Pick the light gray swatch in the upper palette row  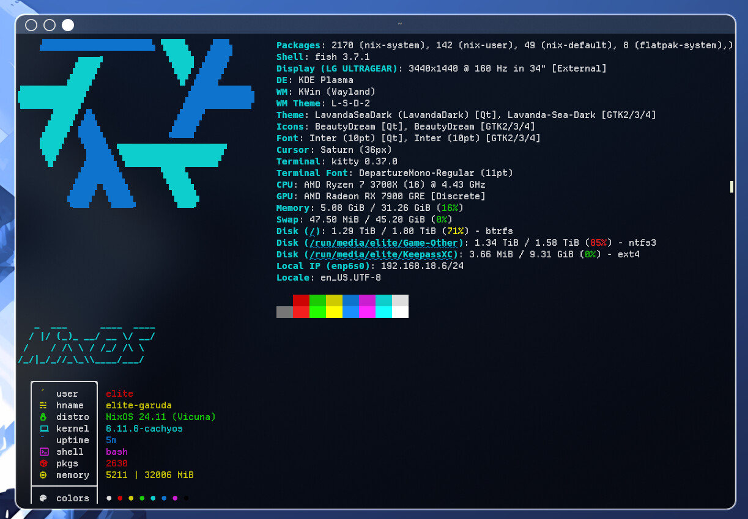click(x=400, y=300)
